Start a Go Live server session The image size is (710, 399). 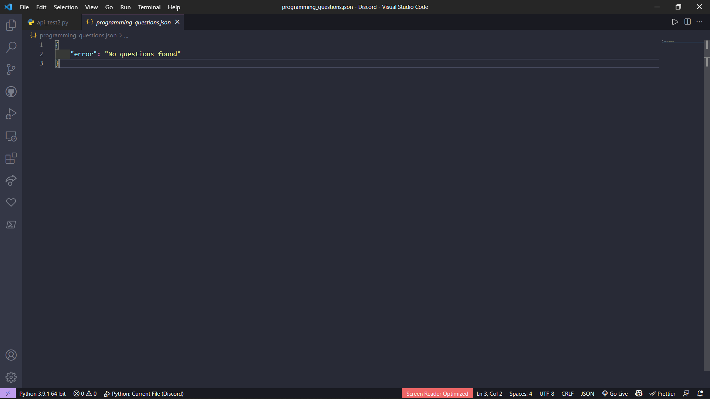click(x=615, y=393)
